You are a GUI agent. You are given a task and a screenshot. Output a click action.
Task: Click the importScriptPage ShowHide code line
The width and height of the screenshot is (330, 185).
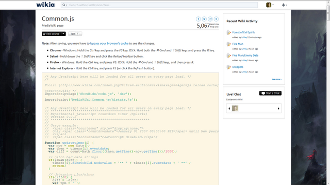88,94
